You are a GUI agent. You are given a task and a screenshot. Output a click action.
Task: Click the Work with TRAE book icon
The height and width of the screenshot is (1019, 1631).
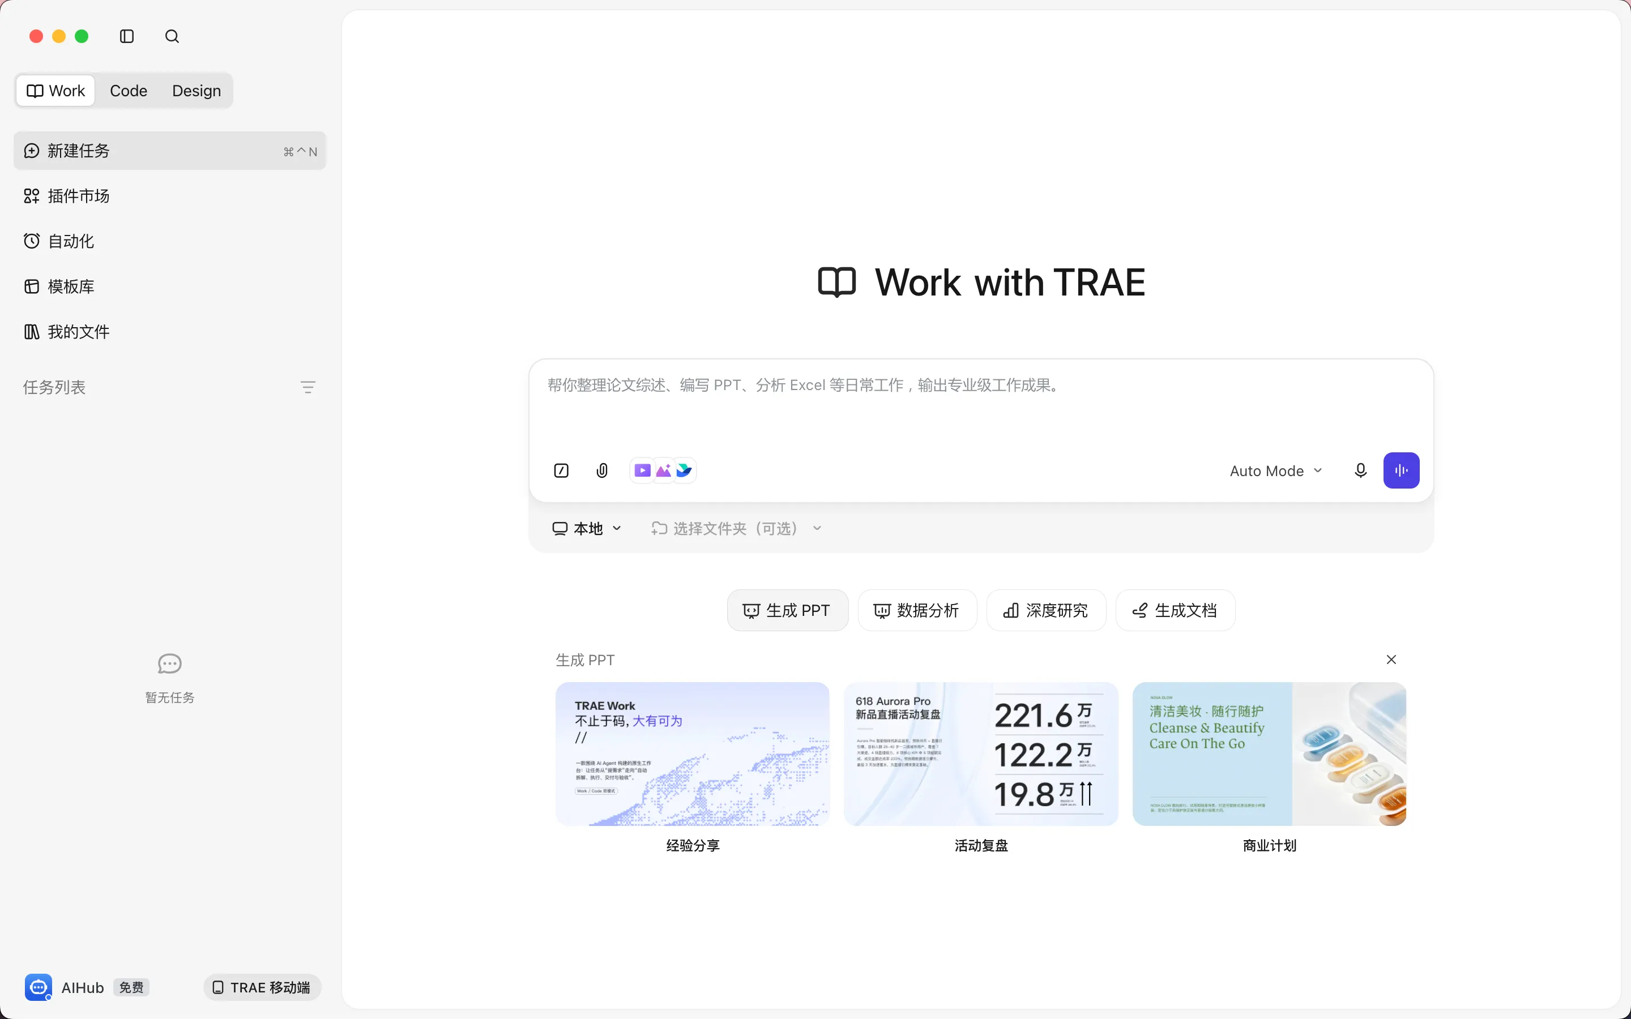point(837,282)
